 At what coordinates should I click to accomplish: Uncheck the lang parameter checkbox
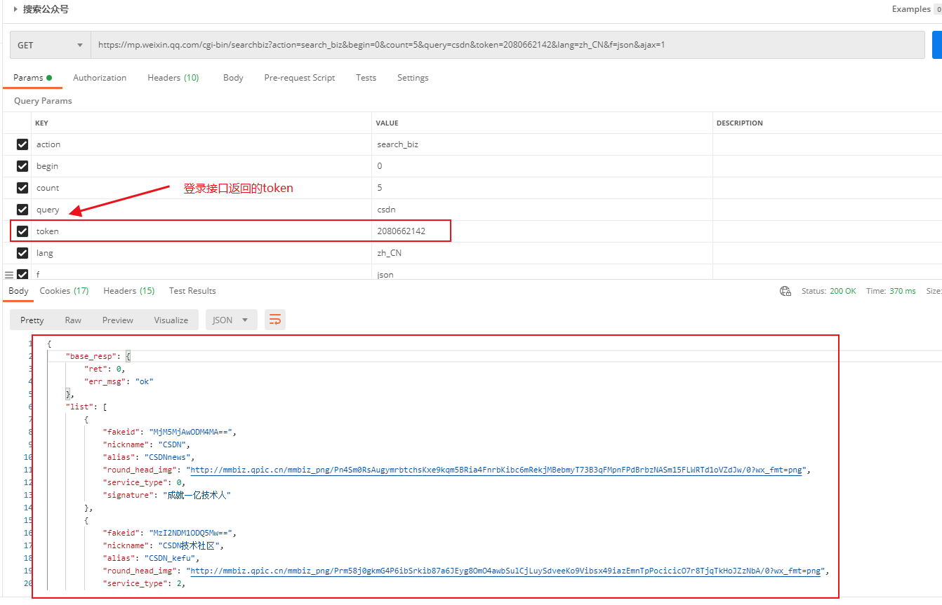point(22,253)
